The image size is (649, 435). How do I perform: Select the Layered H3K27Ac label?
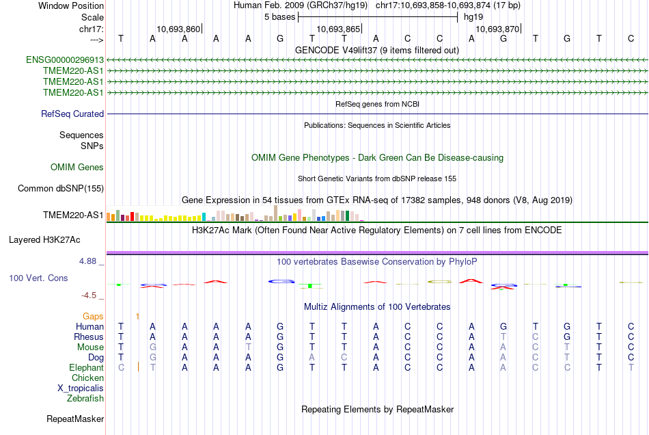[44, 240]
